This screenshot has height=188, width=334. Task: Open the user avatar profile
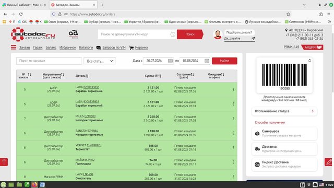pos(218,34)
